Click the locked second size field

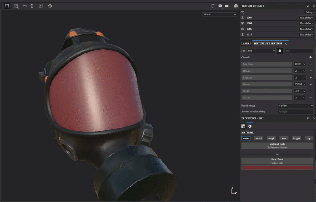click(299, 51)
